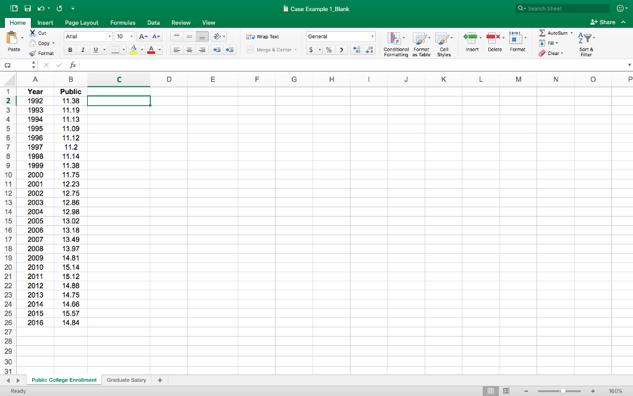Viewport: 633px width, 396px height.
Task: Click inside the Search Sheet field
Action: 563,8
